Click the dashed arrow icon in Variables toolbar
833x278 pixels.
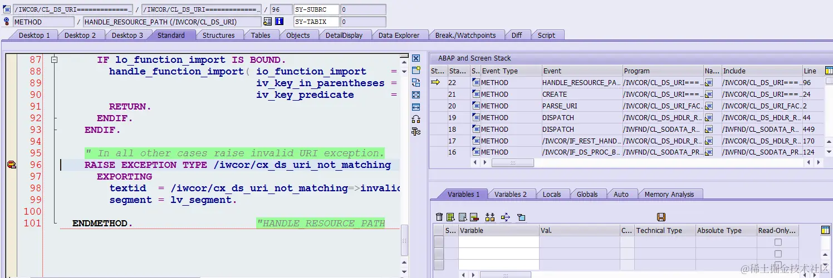(x=506, y=217)
